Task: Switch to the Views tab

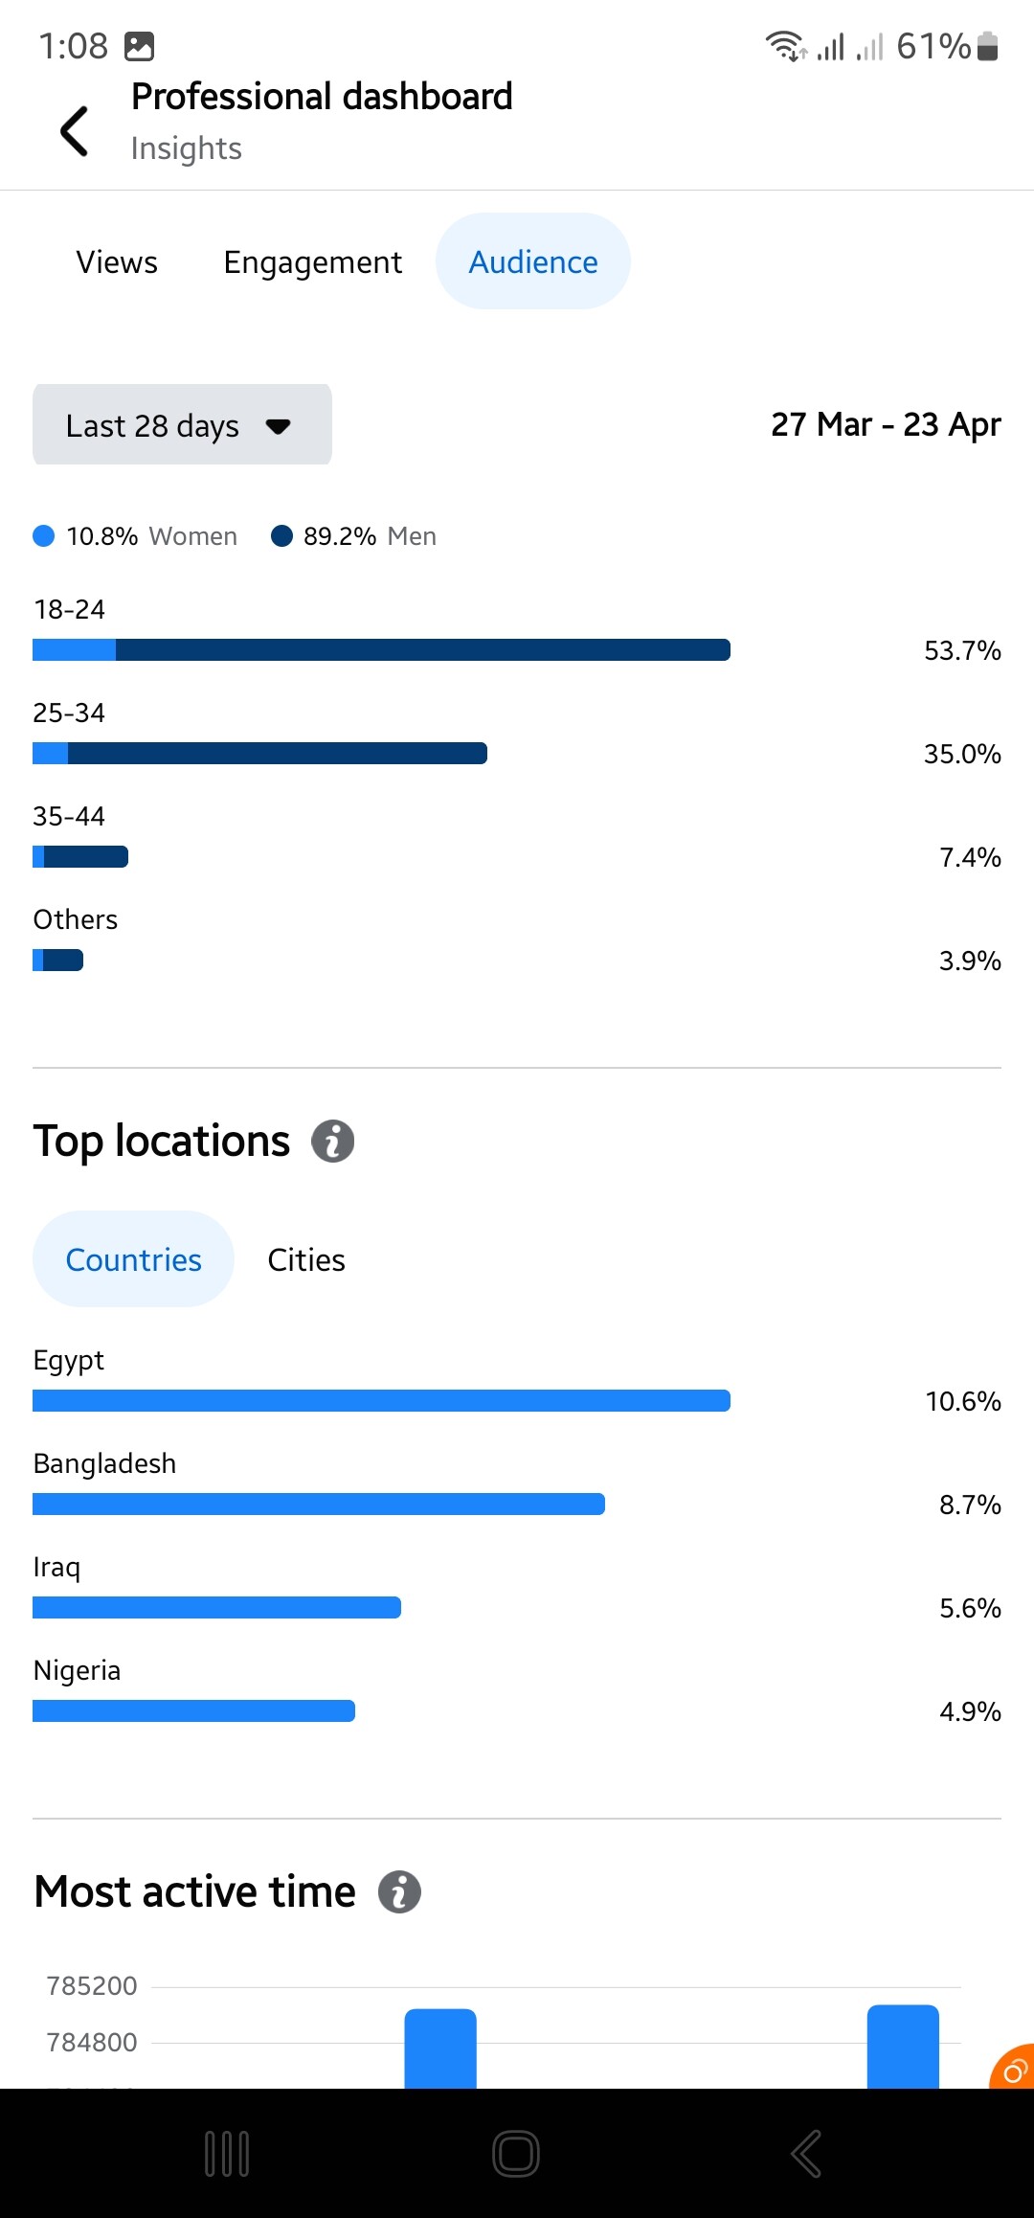Action: (117, 261)
